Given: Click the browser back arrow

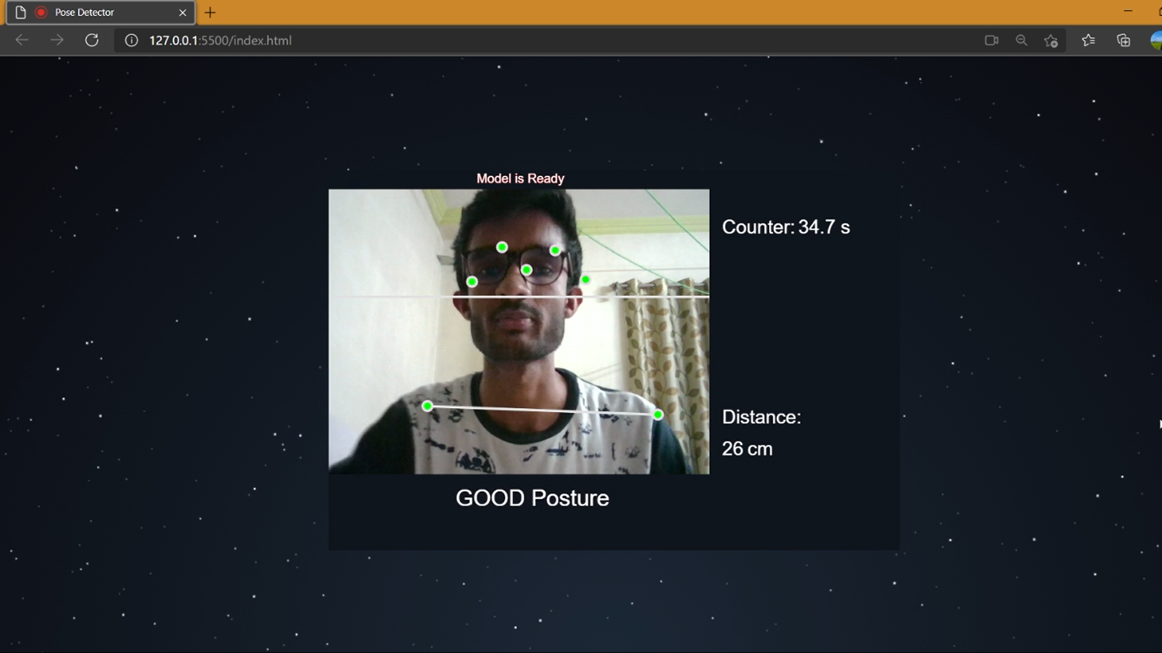Looking at the screenshot, I should (22, 41).
